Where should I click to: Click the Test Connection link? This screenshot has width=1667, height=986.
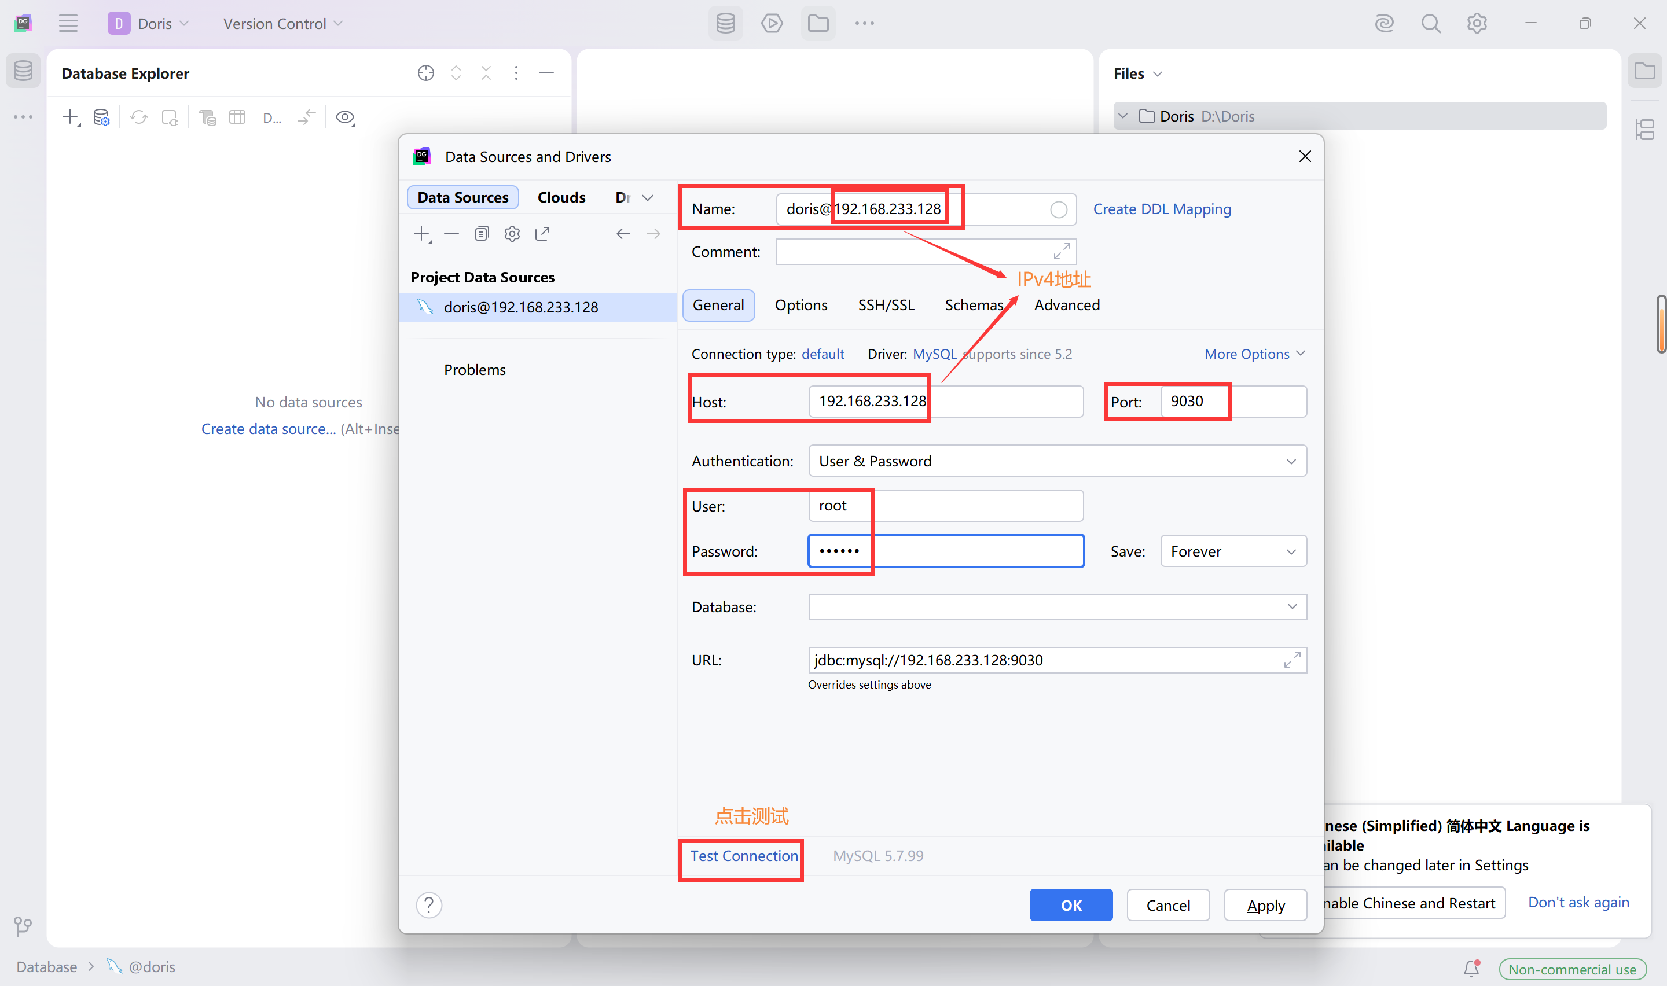tap(743, 856)
